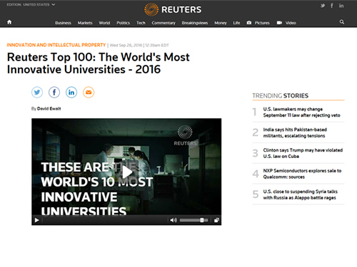
Task: Click the article date Wed Sep 28, 2016
Action: point(126,45)
